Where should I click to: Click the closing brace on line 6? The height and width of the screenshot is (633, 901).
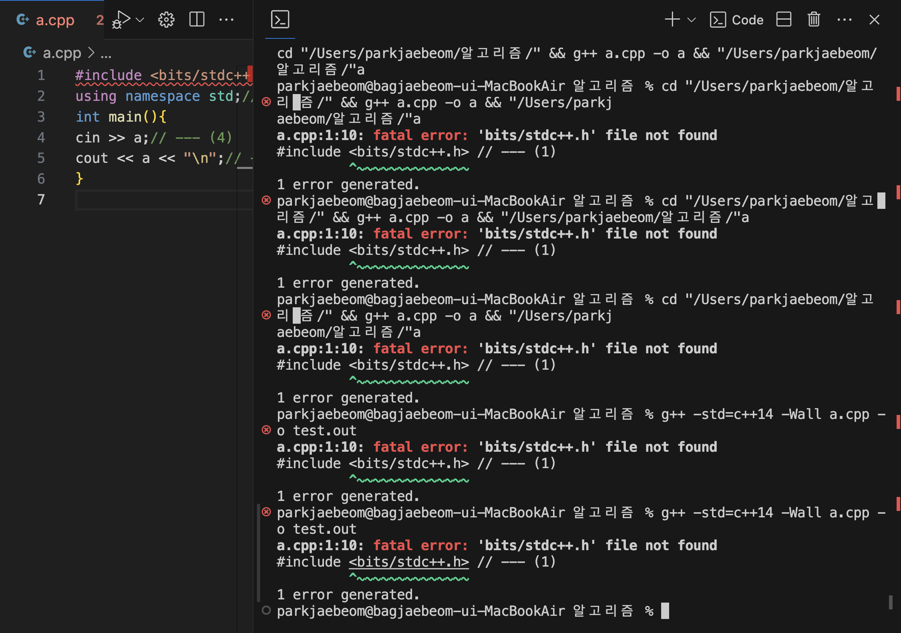[x=79, y=178]
